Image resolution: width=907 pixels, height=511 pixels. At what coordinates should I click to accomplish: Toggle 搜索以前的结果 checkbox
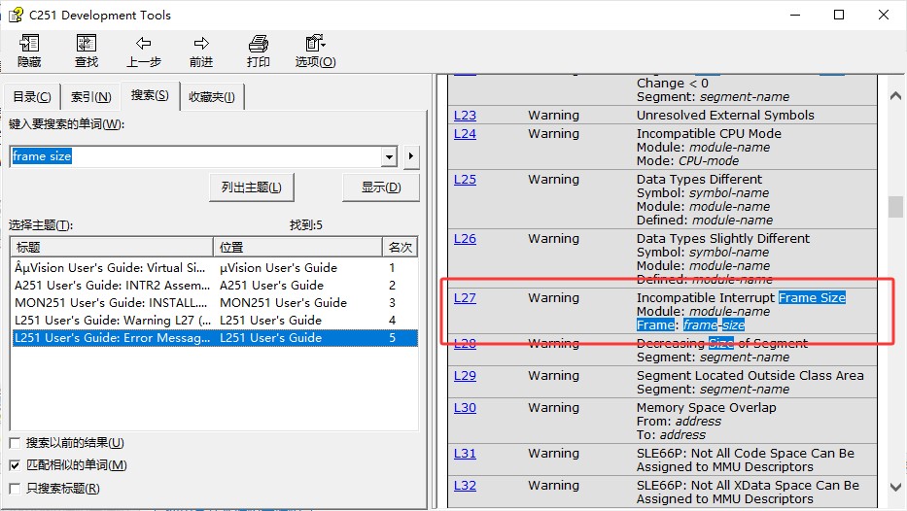(15, 443)
